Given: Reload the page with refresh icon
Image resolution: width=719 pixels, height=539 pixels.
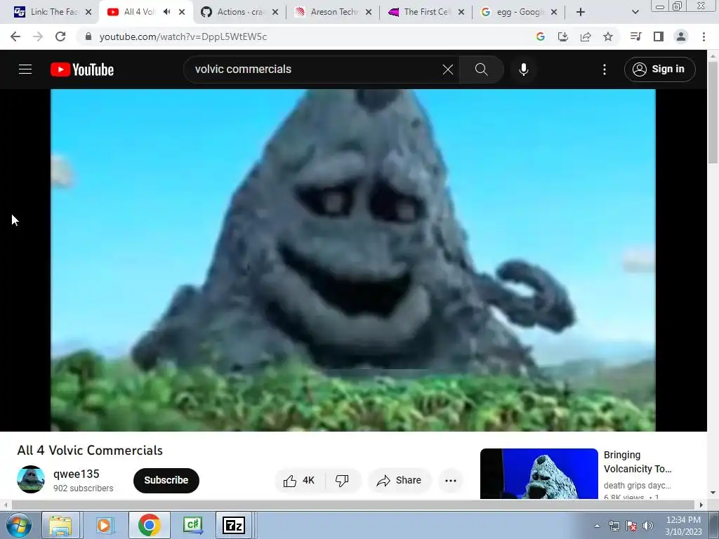Looking at the screenshot, I should (x=60, y=36).
